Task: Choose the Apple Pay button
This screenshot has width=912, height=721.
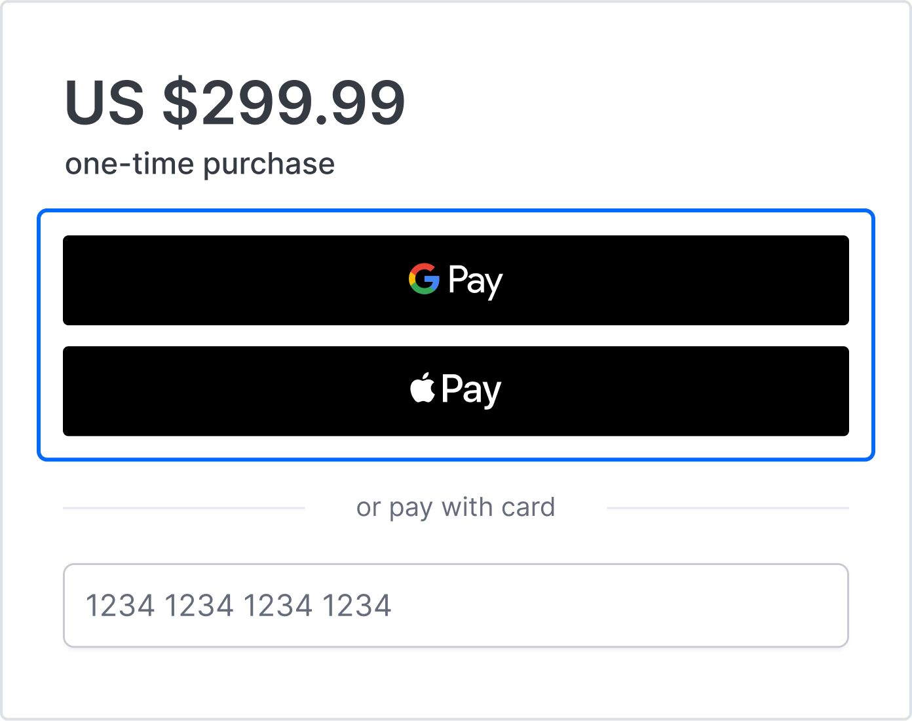Action: (456, 391)
